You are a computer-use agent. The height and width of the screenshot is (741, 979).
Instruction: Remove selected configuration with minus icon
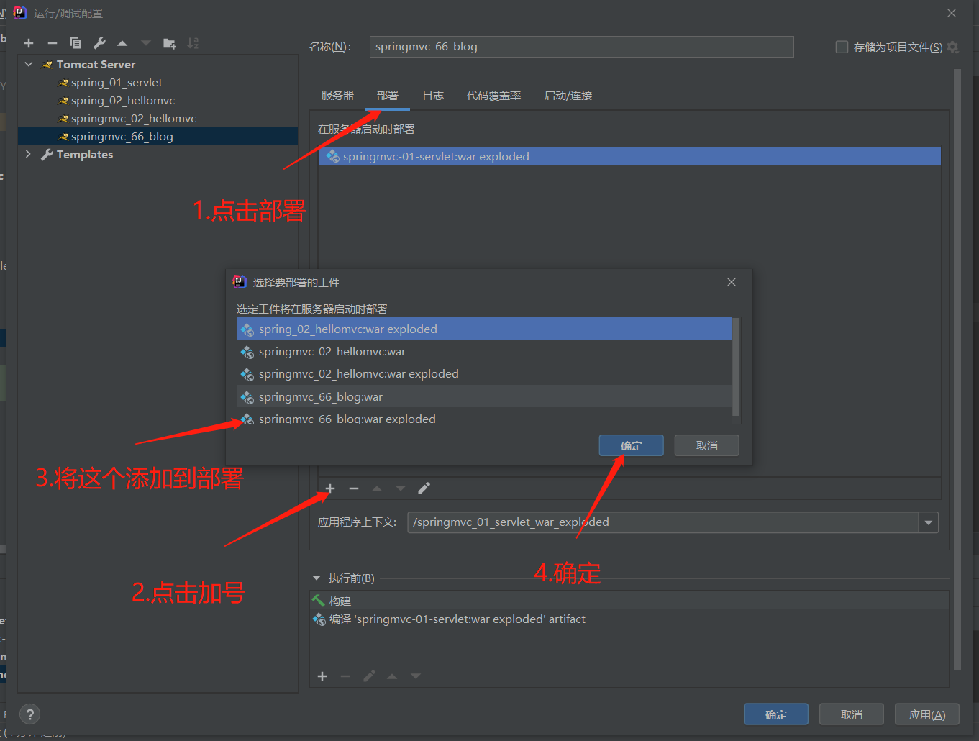point(52,43)
